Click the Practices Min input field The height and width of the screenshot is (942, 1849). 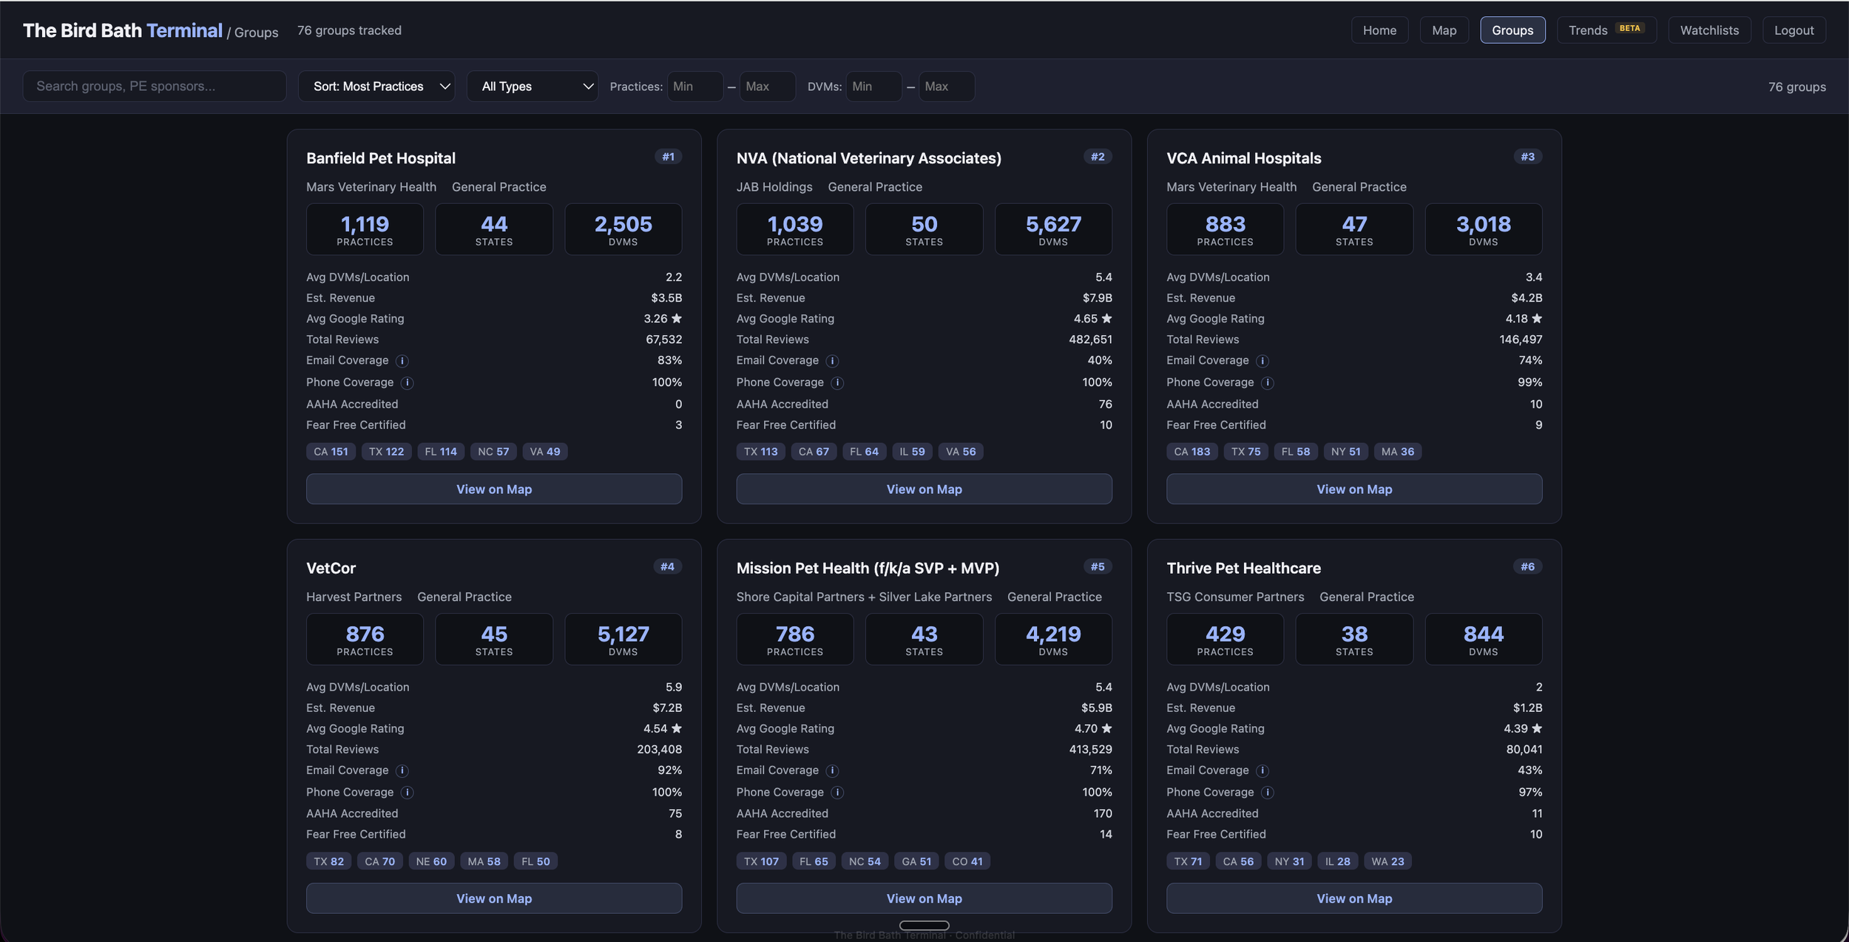pos(694,87)
